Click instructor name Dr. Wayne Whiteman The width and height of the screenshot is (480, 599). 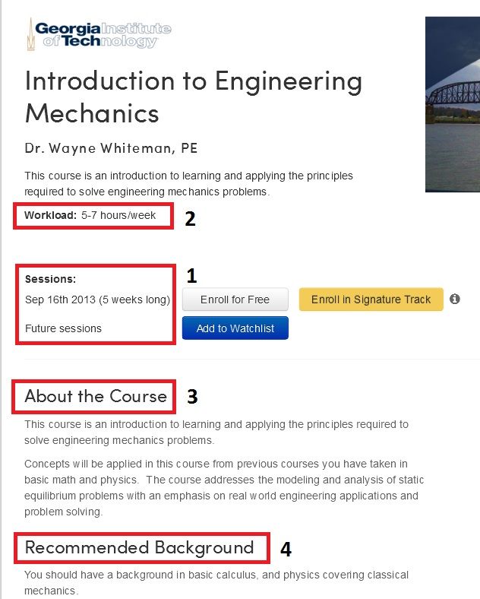point(111,148)
